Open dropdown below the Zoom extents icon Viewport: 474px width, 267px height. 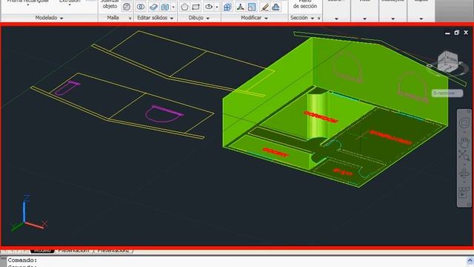tap(464, 165)
